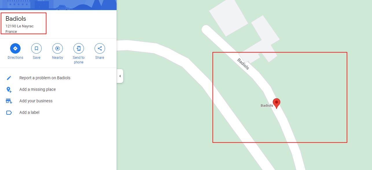The image size is (372, 170).
Task: Open the Nearby search icon
Action: pos(58,48)
